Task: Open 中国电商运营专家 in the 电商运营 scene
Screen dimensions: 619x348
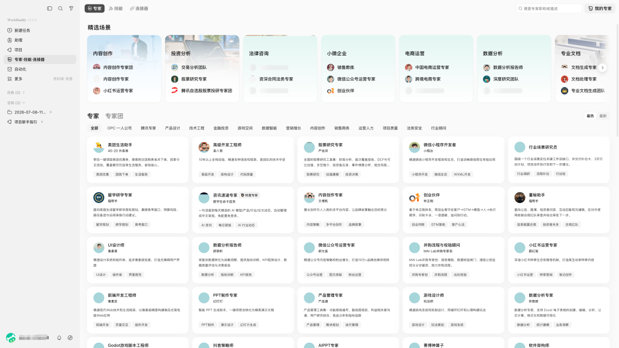Action: 432,68
